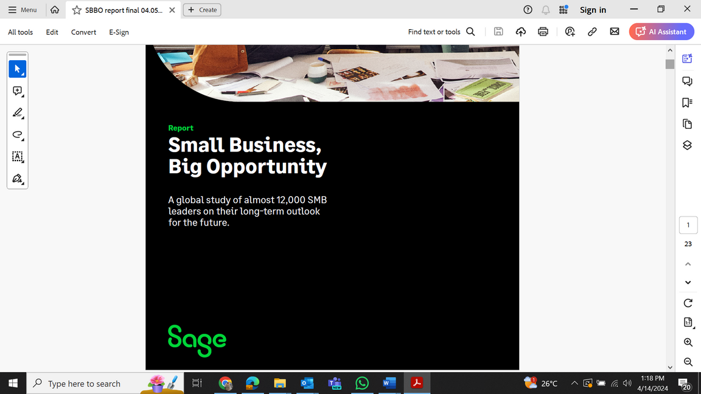The height and width of the screenshot is (394, 701).
Task: Open the Layers panel
Action: click(x=687, y=145)
